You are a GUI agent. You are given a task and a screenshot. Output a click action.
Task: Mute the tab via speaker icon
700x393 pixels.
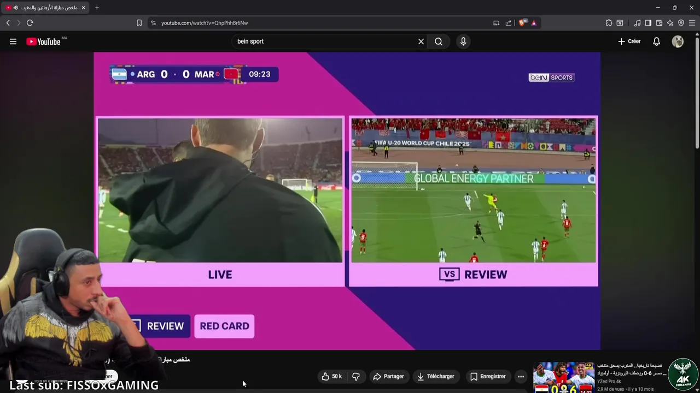[15, 8]
